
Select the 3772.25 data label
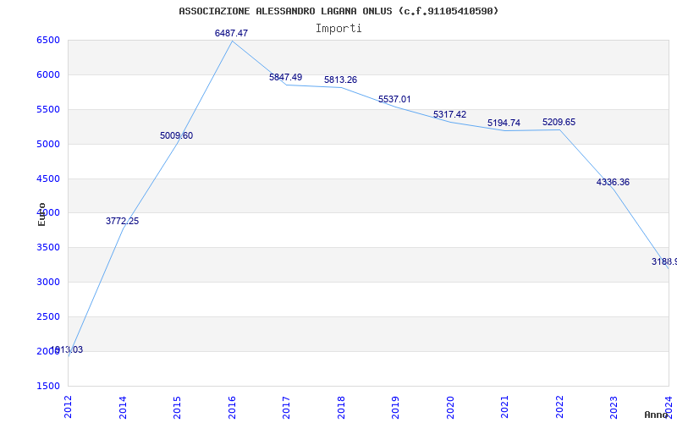point(122,221)
